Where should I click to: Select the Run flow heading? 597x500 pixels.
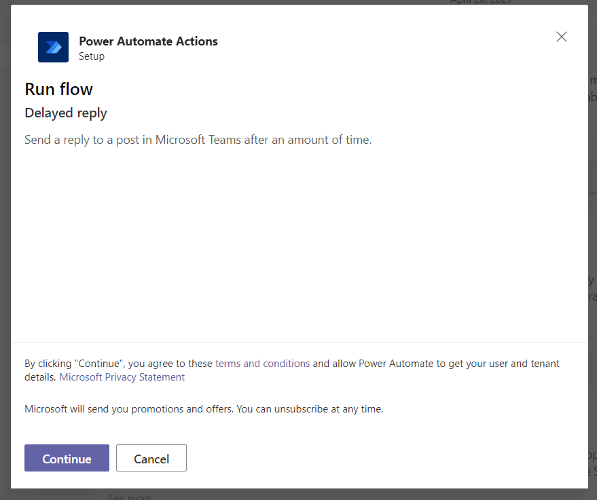pyautogui.click(x=58, y=89)
